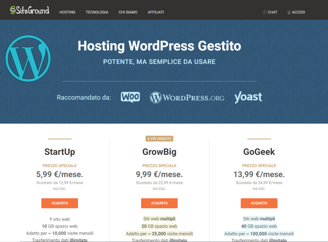Click the 'Hosting WordPress Gestito' heading

point(160,46)
